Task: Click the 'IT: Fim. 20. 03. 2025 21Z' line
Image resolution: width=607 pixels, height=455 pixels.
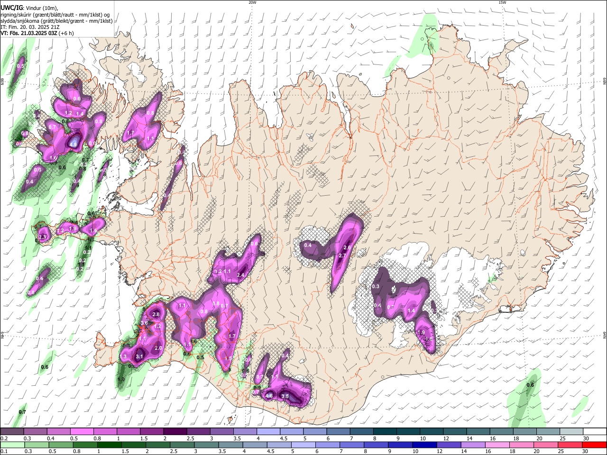Action: [30, 27]
